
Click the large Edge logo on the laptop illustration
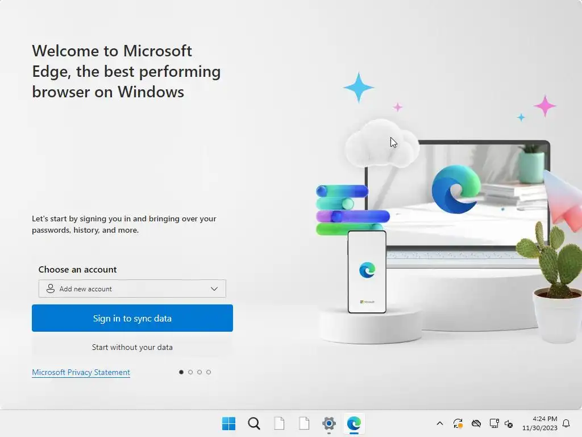(x=456, y=189)
